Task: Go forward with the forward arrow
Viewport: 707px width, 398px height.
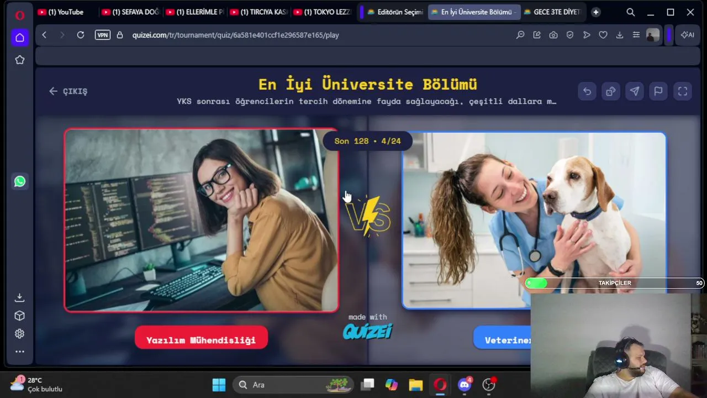Action: point(62,35)
